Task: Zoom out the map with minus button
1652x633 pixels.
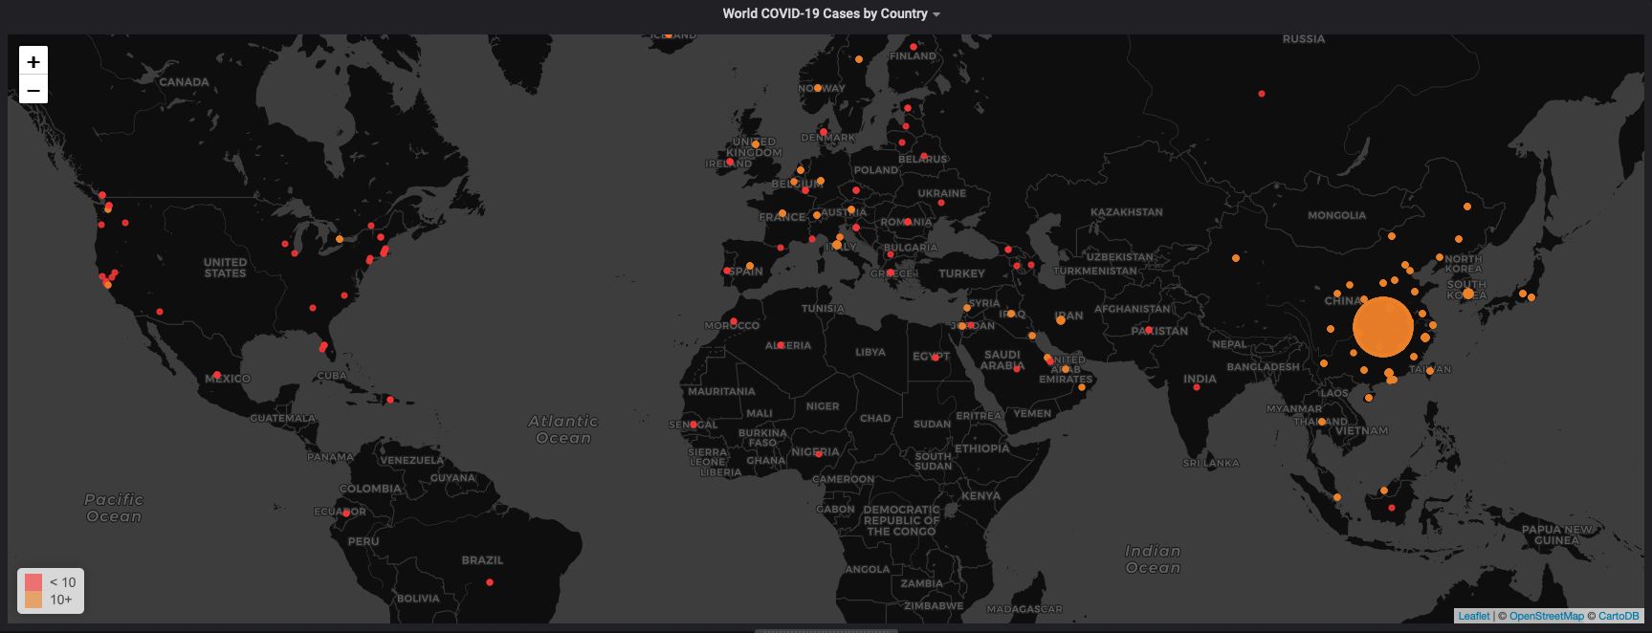Action: point(33,90)
